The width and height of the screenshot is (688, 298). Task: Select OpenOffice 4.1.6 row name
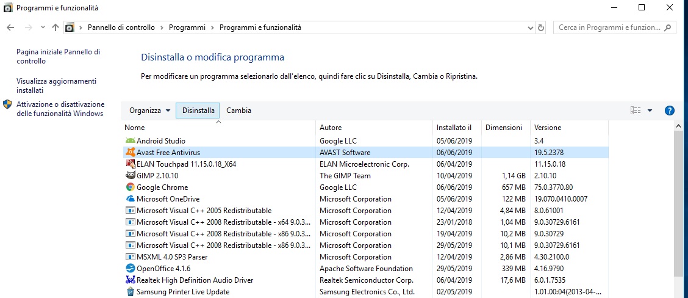point(163,269)
